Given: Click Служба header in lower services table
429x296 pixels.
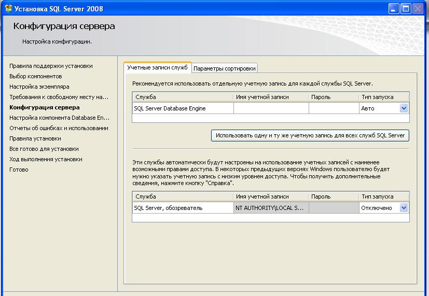Looking at the screenshot, I should coord(183,196).
